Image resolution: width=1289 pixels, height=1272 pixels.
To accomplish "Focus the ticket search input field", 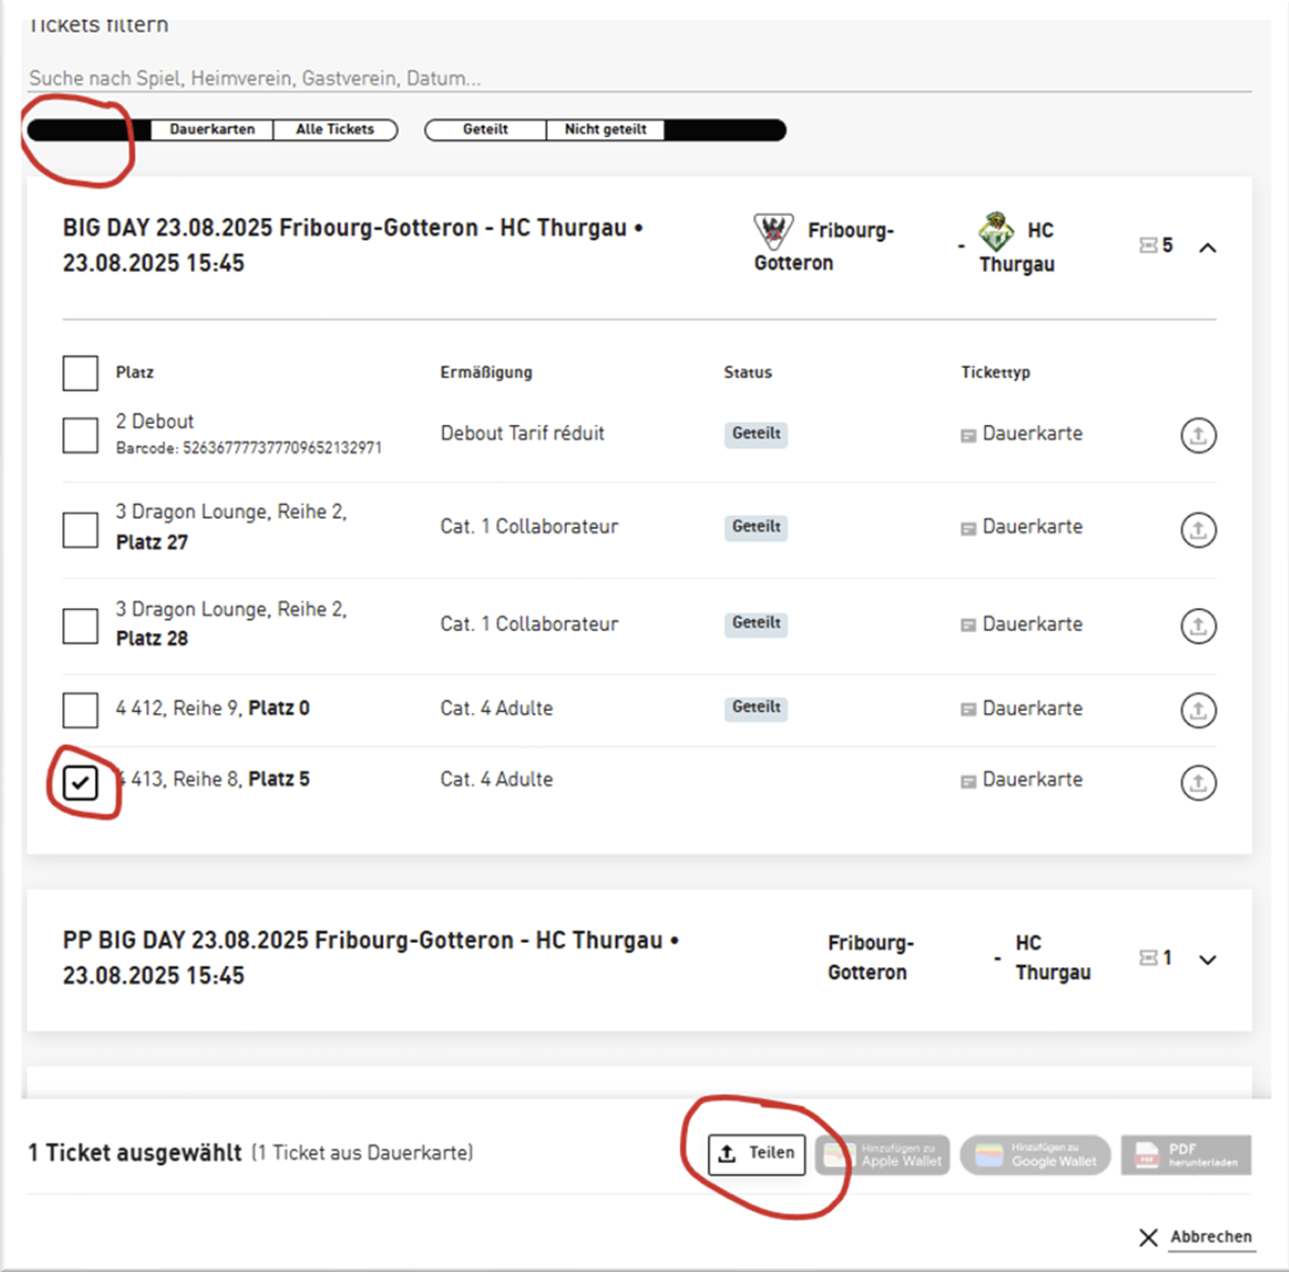I will 638,78.
